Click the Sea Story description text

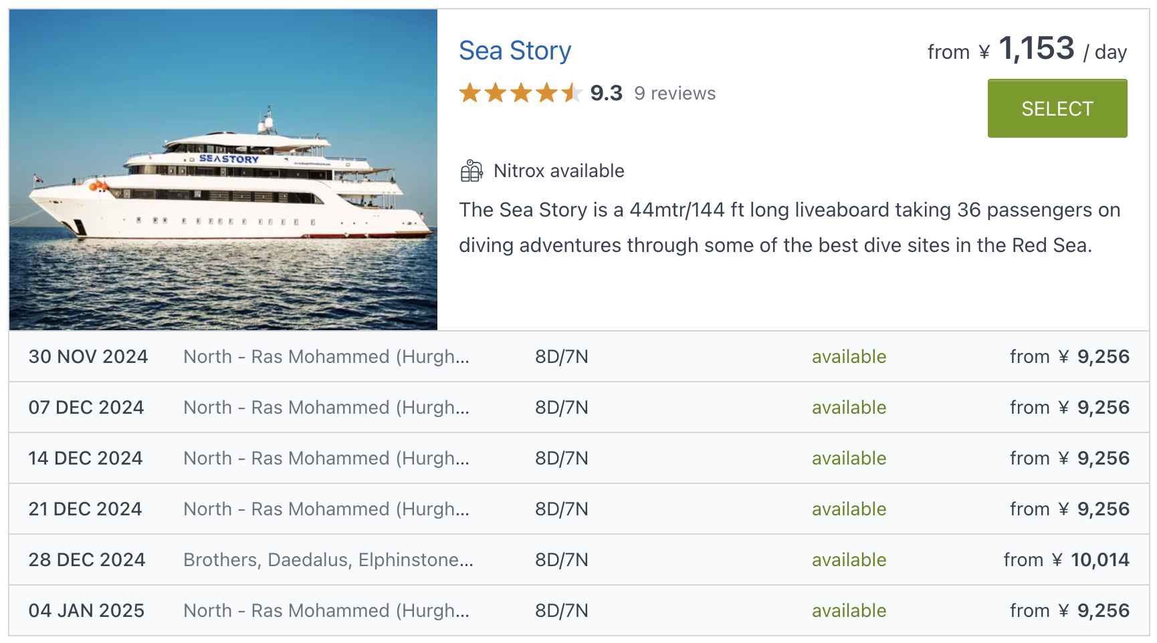789,227
